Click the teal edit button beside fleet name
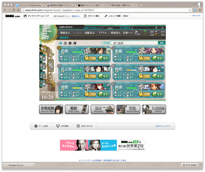The height and width of the screenshot is (172, 205). click(x=162, y=43)
